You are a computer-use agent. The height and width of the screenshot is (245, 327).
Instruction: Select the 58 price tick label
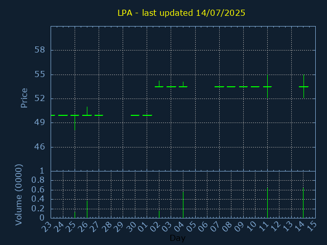click(40, 50)
